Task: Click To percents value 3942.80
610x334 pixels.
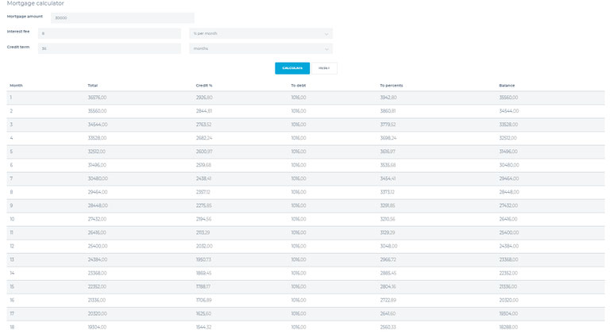Action: click(388, 98)
